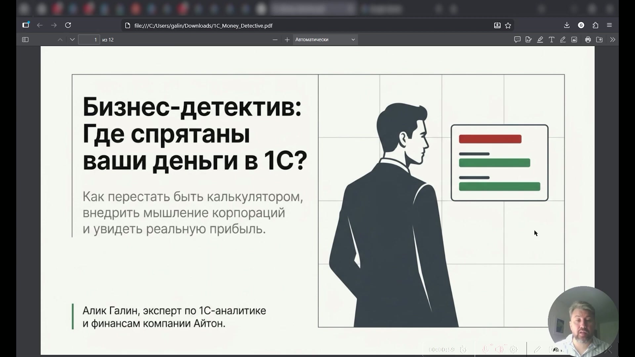The height and width of the screenshot is (357, 635).
Task: Zoom out the PDF document
Action: 275,40
